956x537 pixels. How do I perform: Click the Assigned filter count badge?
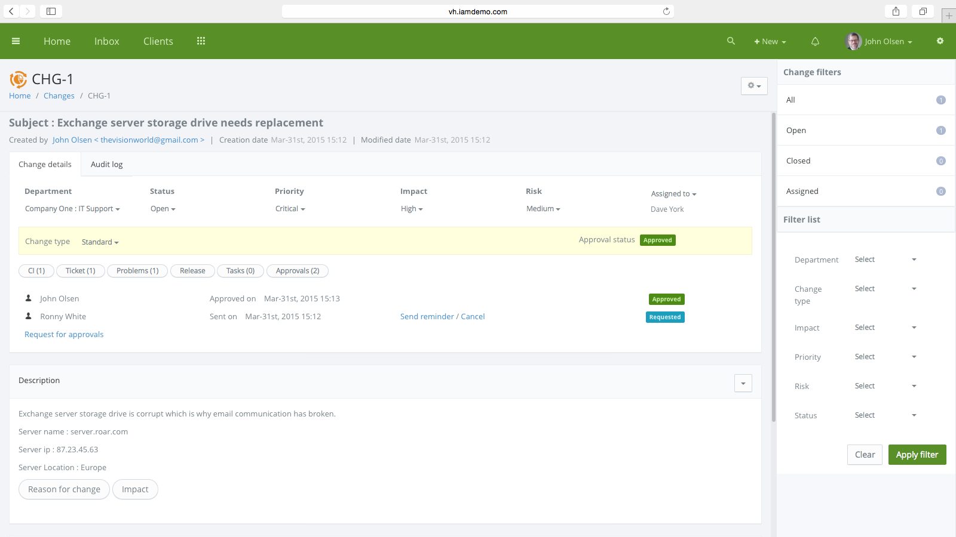click(x=940, y=192)
